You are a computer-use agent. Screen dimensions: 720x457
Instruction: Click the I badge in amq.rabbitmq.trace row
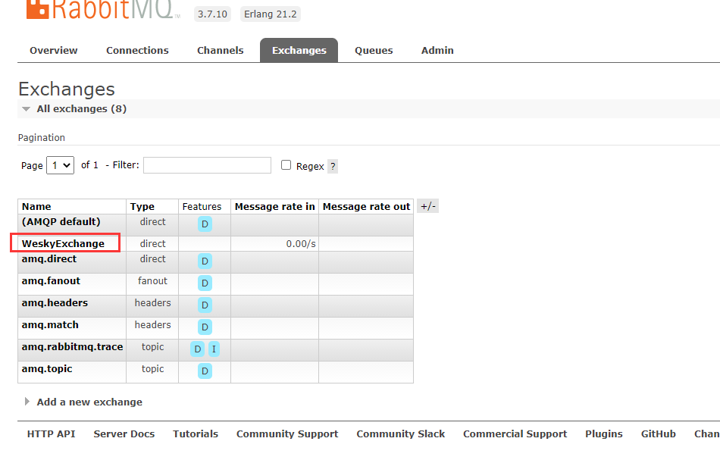(214, 349)
